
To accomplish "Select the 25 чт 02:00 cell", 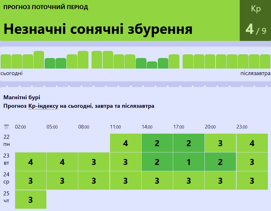I will [x=31, y=199].
